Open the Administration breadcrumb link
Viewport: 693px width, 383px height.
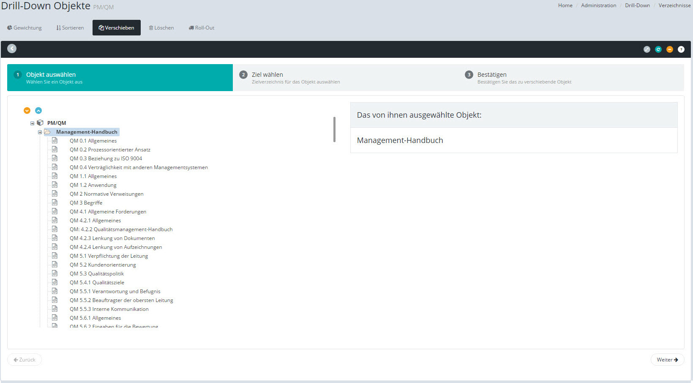click(598, 5)
